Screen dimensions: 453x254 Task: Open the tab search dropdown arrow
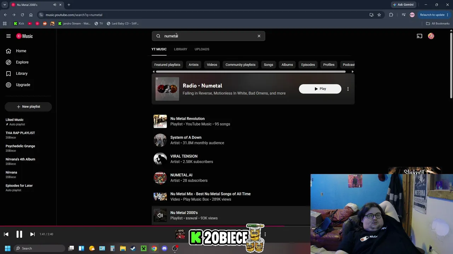(5, 5)
